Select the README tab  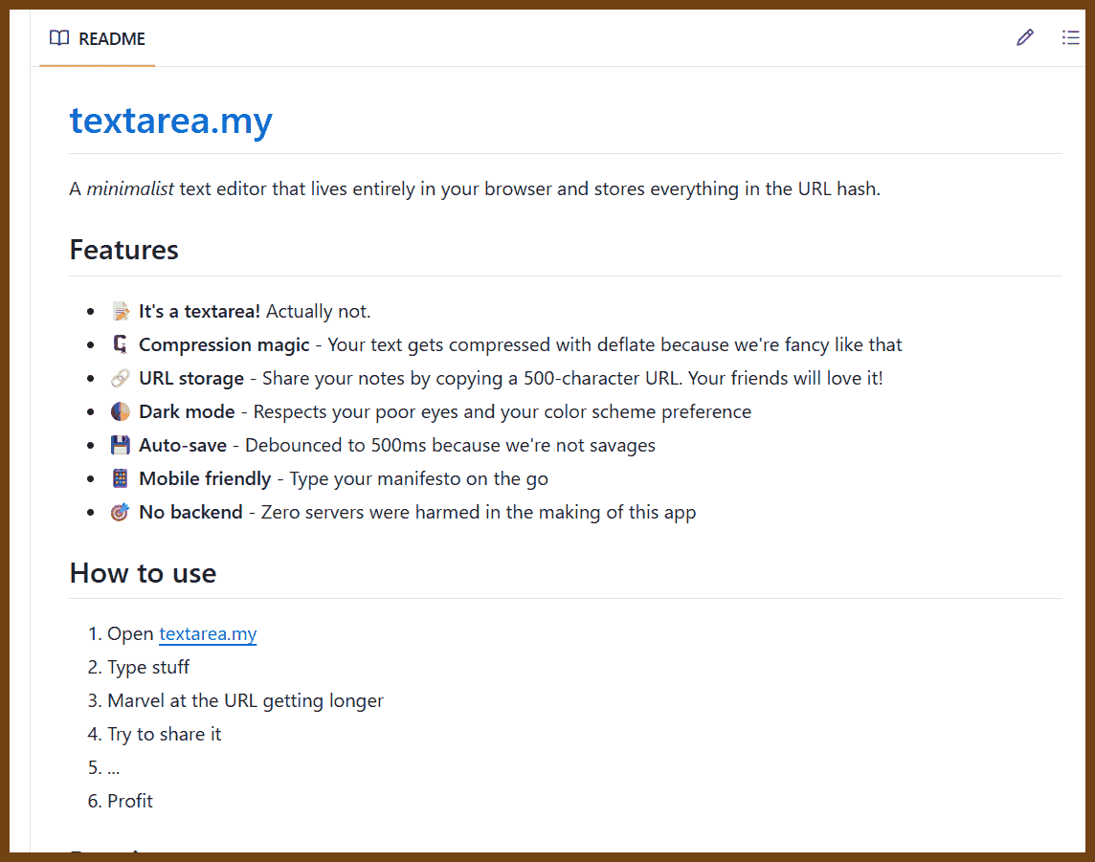(98, 39)
